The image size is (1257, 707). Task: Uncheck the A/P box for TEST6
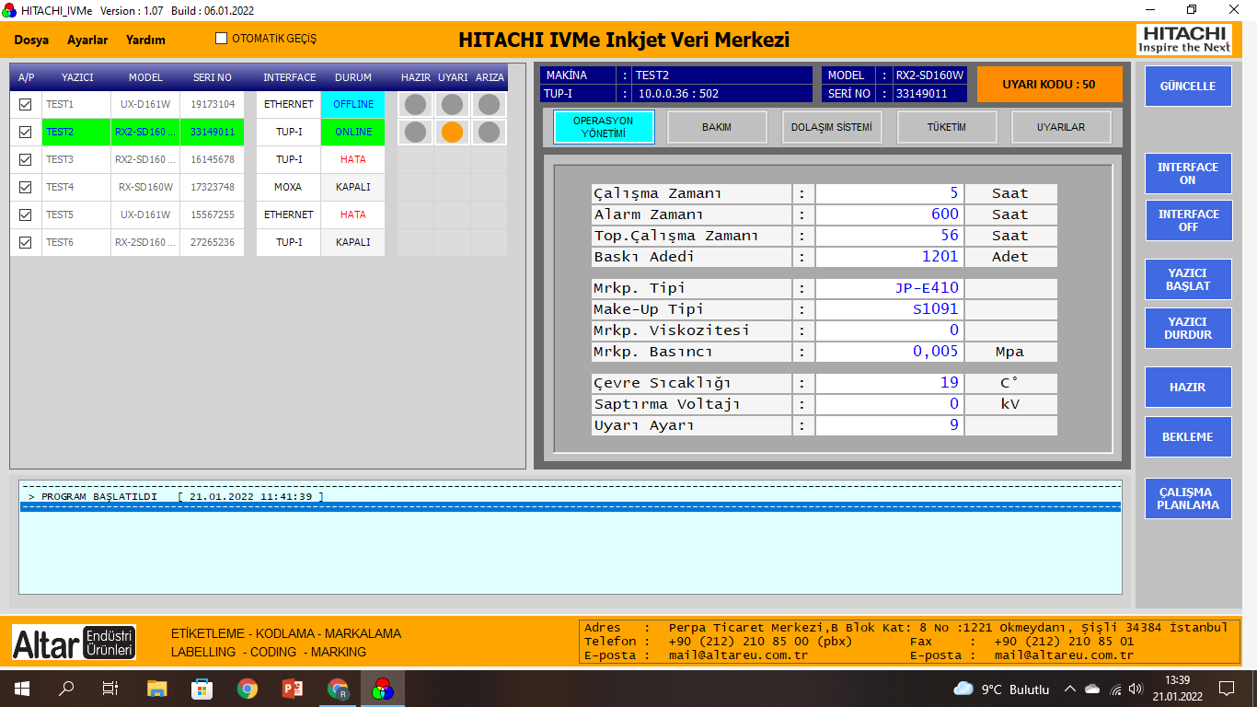pyautogui.click(x=26, y=242)
